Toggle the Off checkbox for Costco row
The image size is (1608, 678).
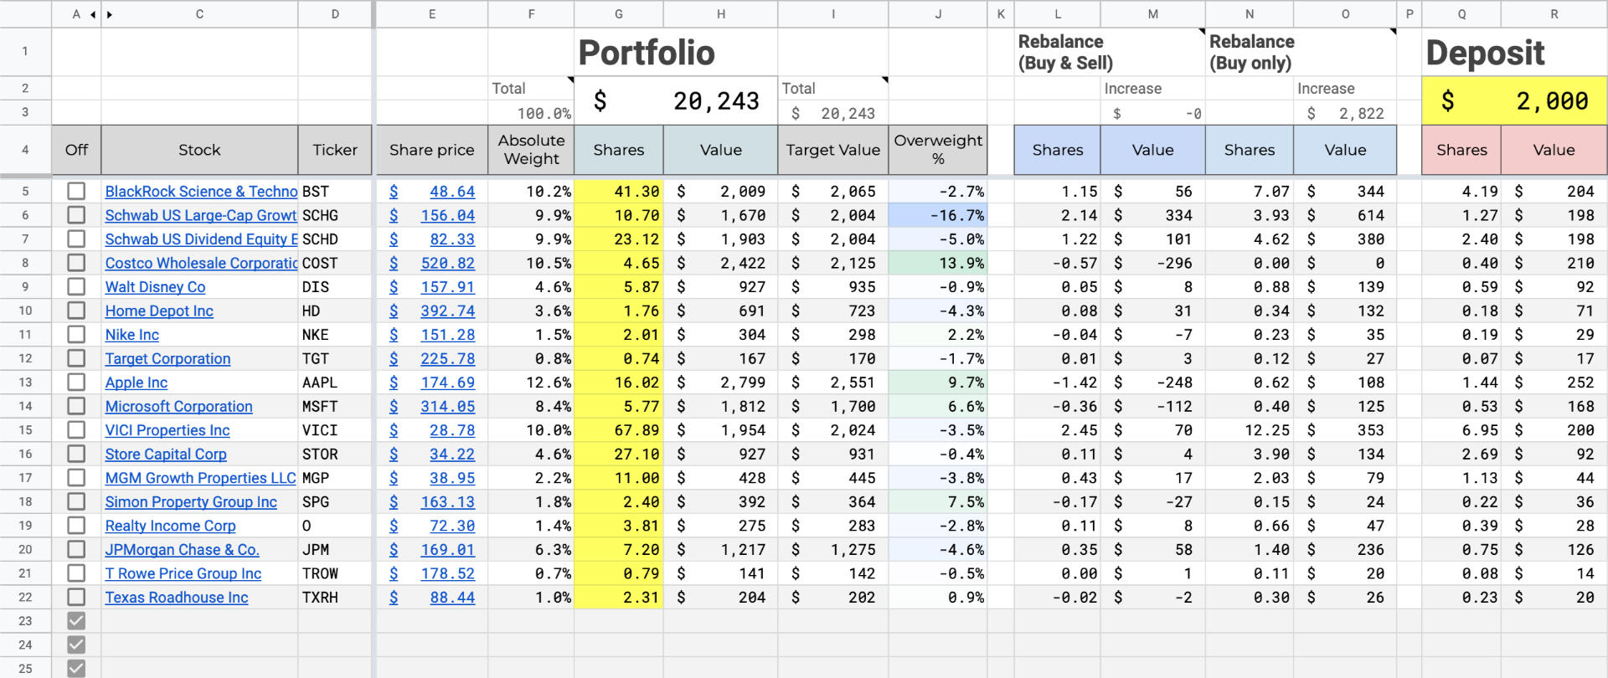pyautogui.click(x=76, y=263)
